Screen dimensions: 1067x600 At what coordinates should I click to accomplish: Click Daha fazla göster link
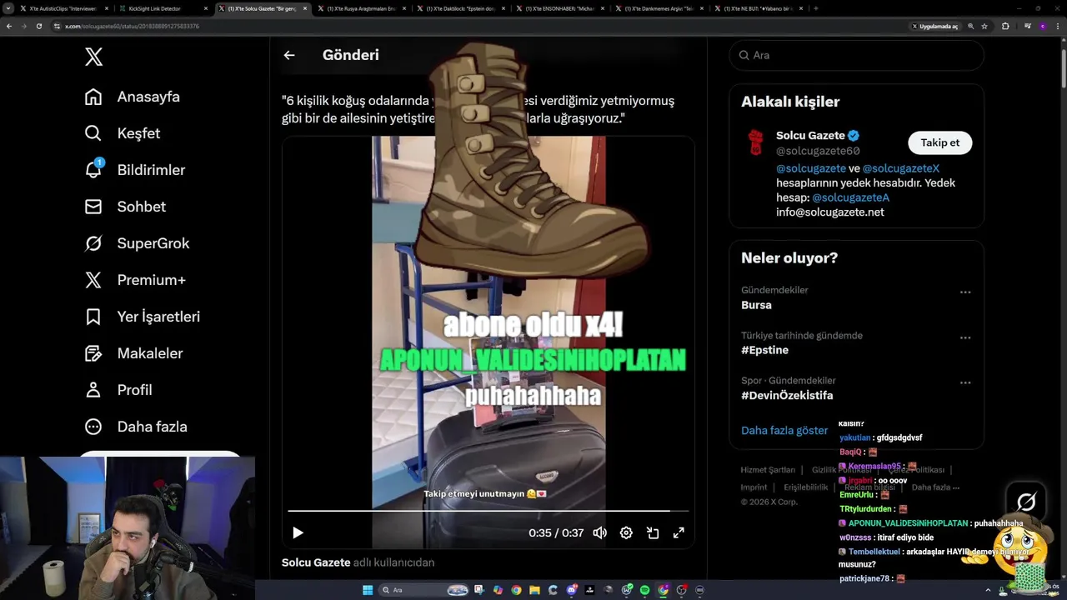coord(784,431)
